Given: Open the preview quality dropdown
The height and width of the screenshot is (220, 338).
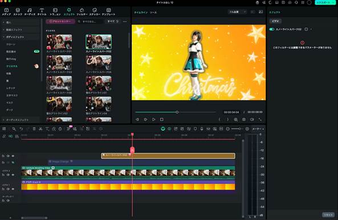Looking at the screenshot, I should 237,12.
